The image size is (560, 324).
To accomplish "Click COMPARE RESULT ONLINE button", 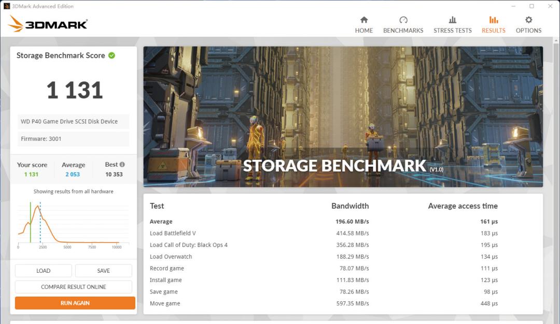I will (x=74, y=287).
